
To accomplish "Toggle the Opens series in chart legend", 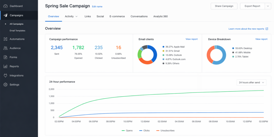I will (x=127, y=131).
